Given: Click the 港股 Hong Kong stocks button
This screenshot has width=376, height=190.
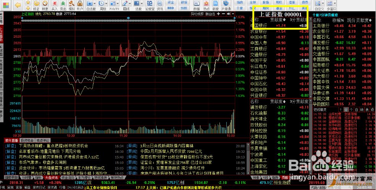Looking at the screenshot, I should click(292, 2).
